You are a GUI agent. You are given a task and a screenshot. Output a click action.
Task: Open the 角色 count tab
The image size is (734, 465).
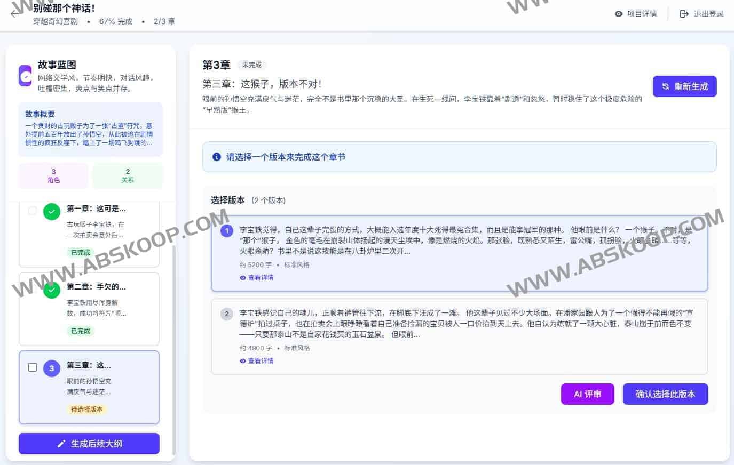(53, 175)
